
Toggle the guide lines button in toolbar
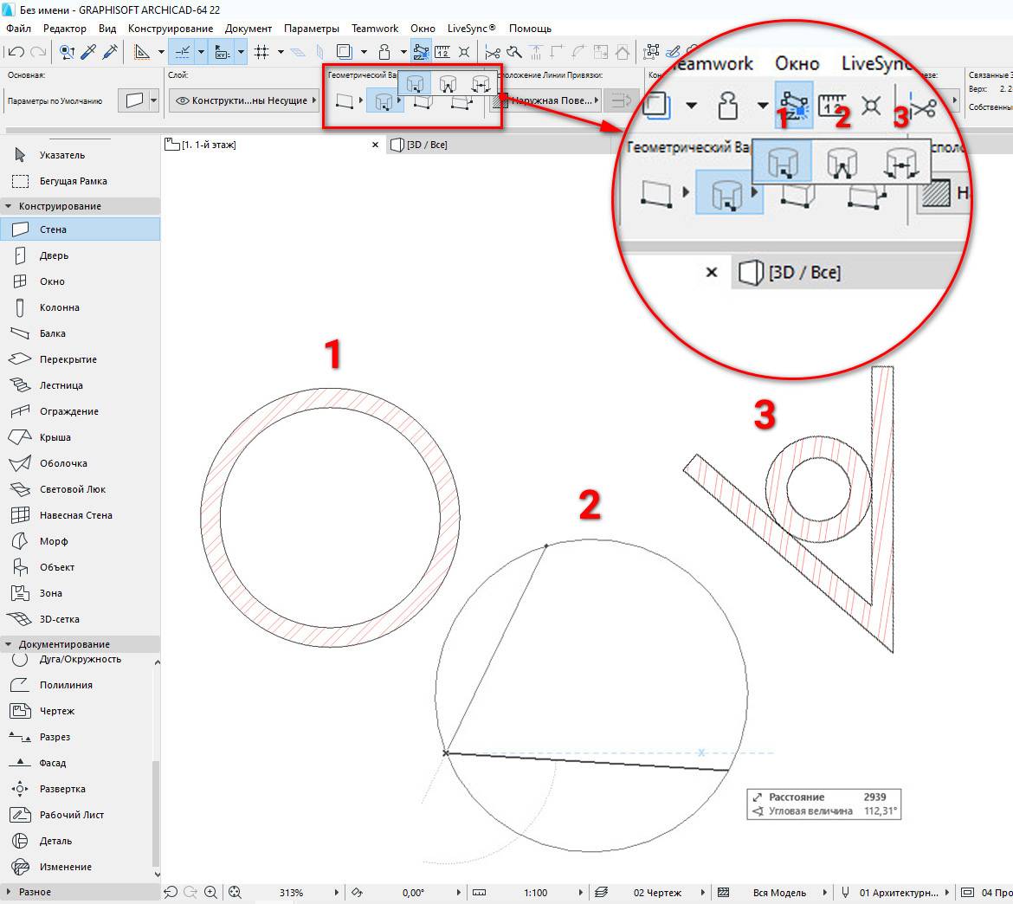point(183,52)
